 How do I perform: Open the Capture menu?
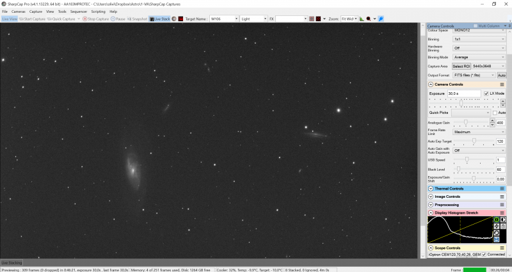pos(36,12)
